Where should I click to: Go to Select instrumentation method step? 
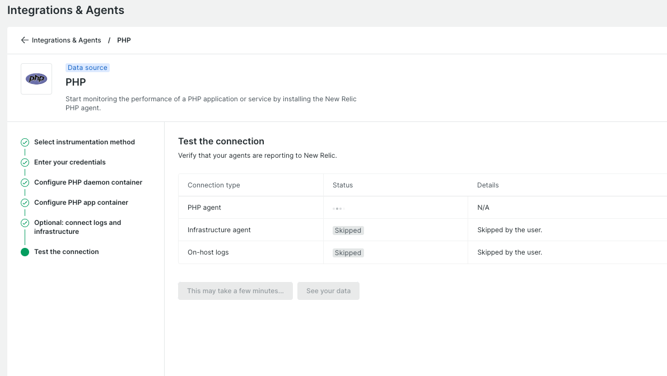(84, 142)
